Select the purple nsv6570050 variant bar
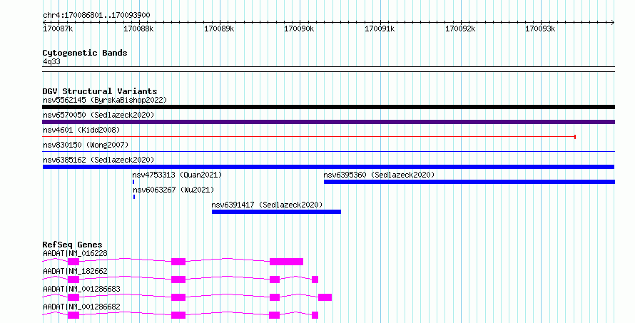 pos(328,122)
